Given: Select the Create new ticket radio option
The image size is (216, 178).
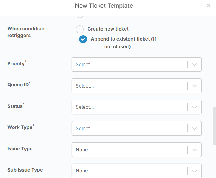Looking at the screenshot, I should click(x=80, y=29).
